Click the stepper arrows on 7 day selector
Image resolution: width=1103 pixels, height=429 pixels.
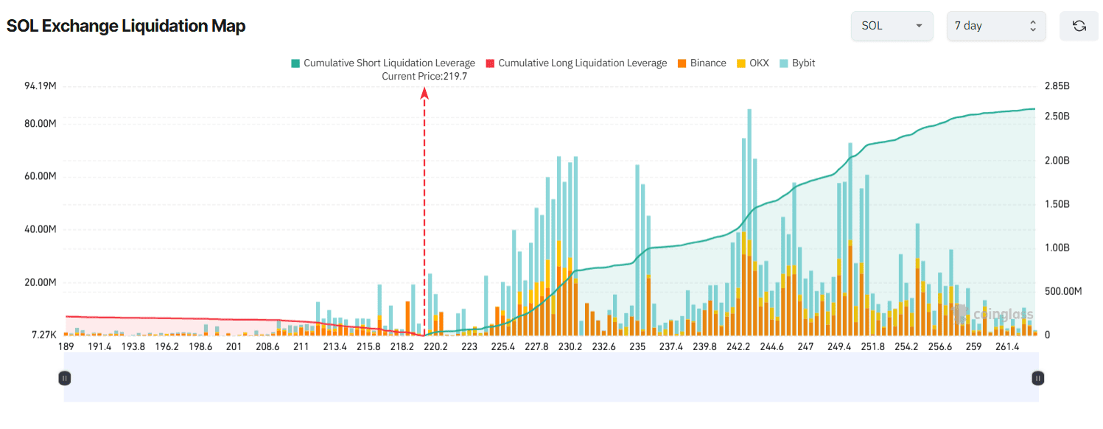tap(1032, 26)
